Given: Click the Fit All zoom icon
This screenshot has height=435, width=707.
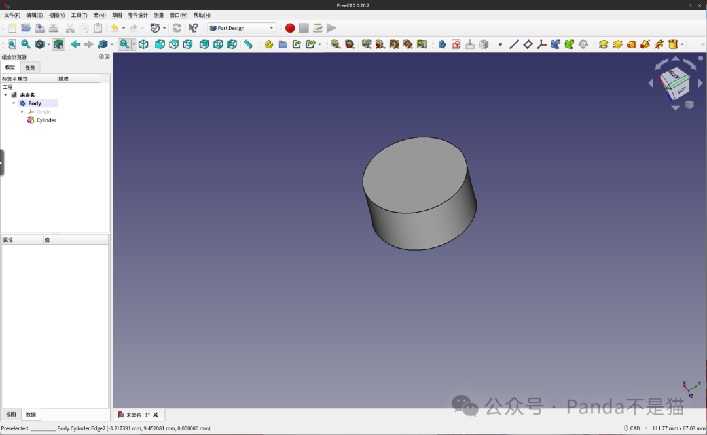Looking at the screenshot, I should [12, 44].
